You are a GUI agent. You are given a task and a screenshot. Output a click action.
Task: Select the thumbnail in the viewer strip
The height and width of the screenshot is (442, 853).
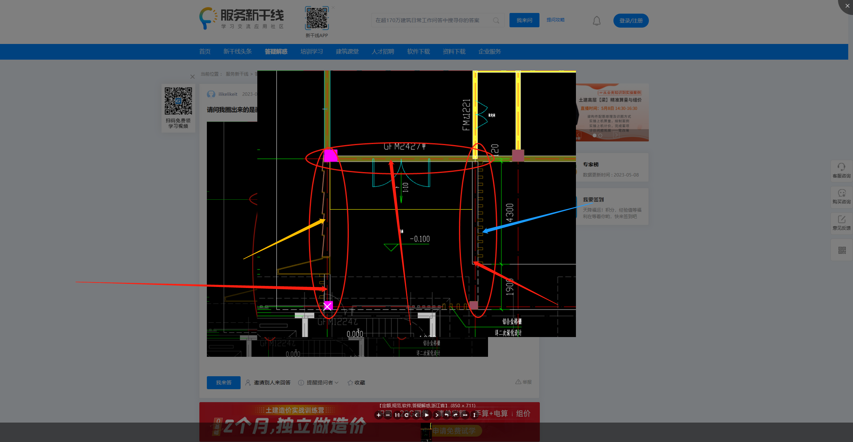coord(426,433)
